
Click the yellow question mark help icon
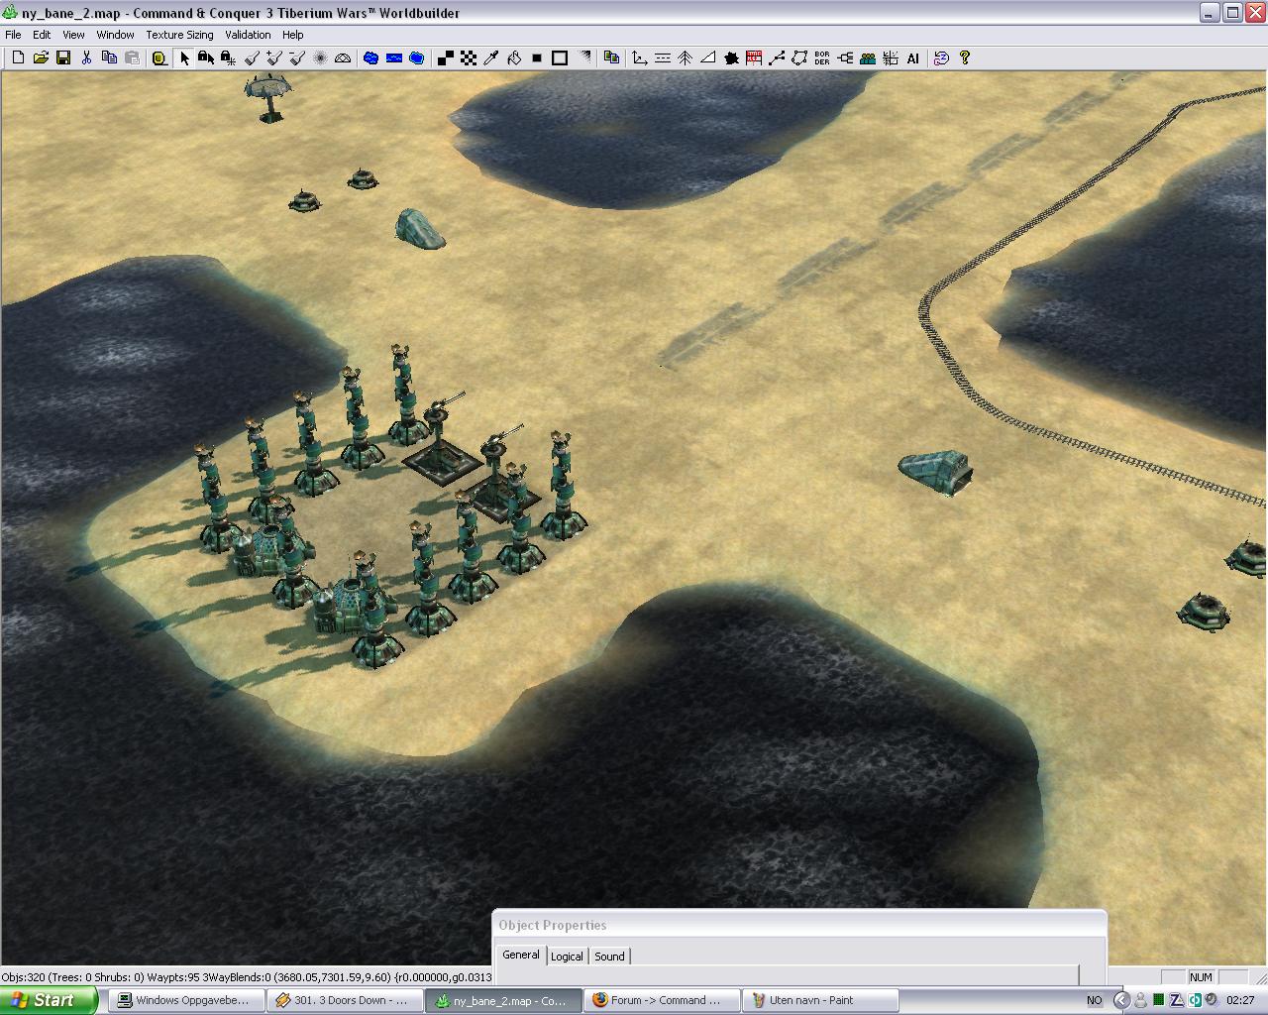(x=965, y=58)
